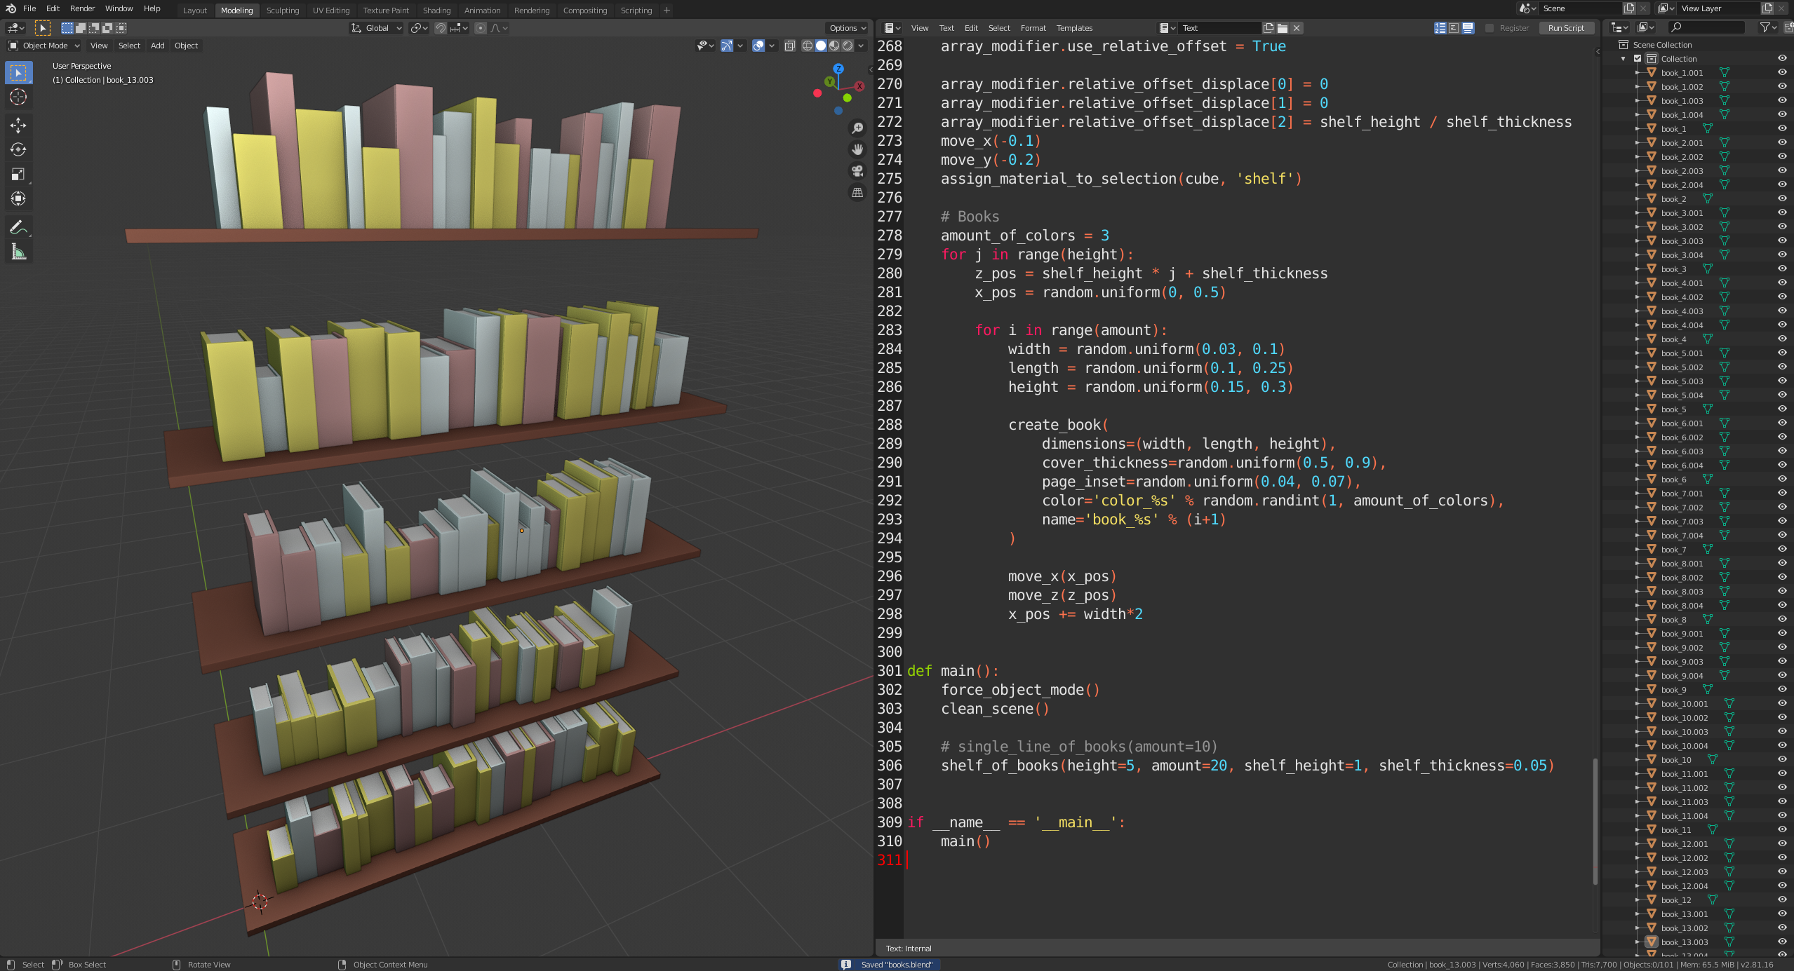Hide Collection visibility eye
1794x971 pixels.
pyautogui.click(x=1782, y=58)
